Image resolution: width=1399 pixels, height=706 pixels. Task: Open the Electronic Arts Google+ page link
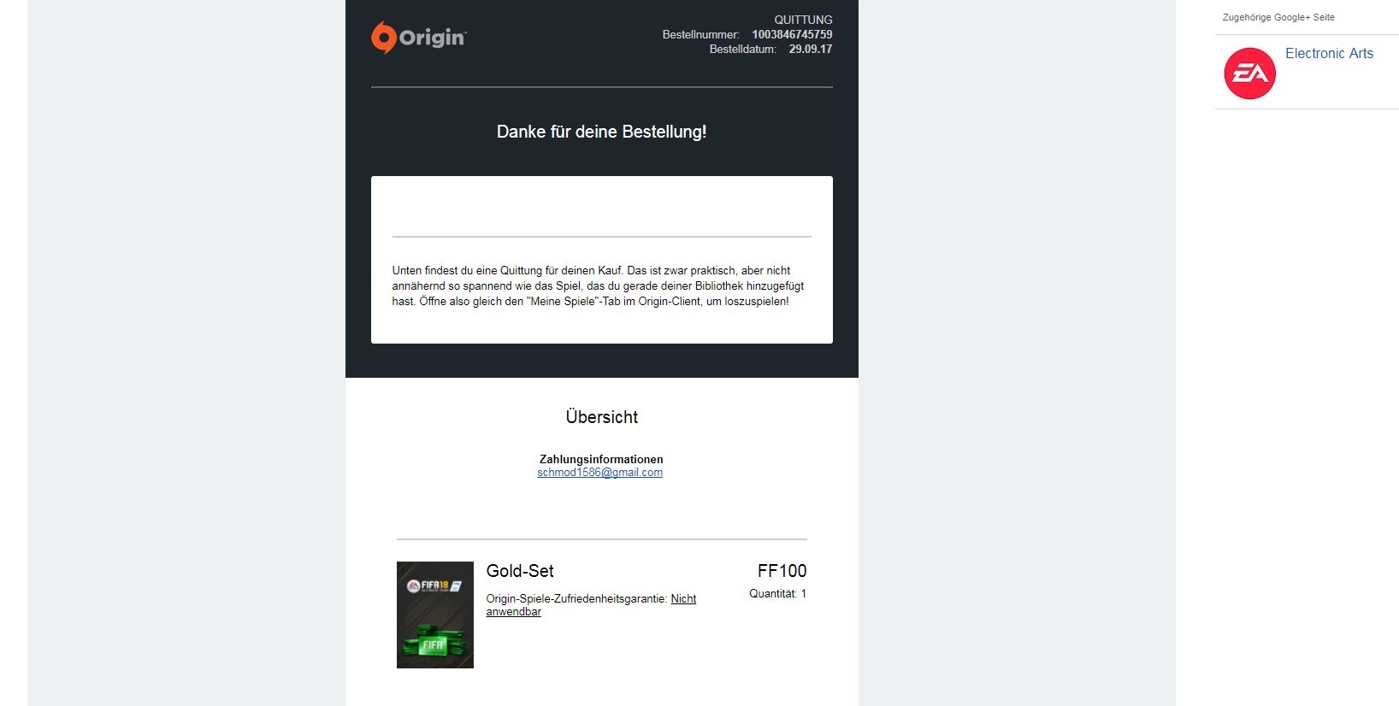click(x=1329, y=53)
